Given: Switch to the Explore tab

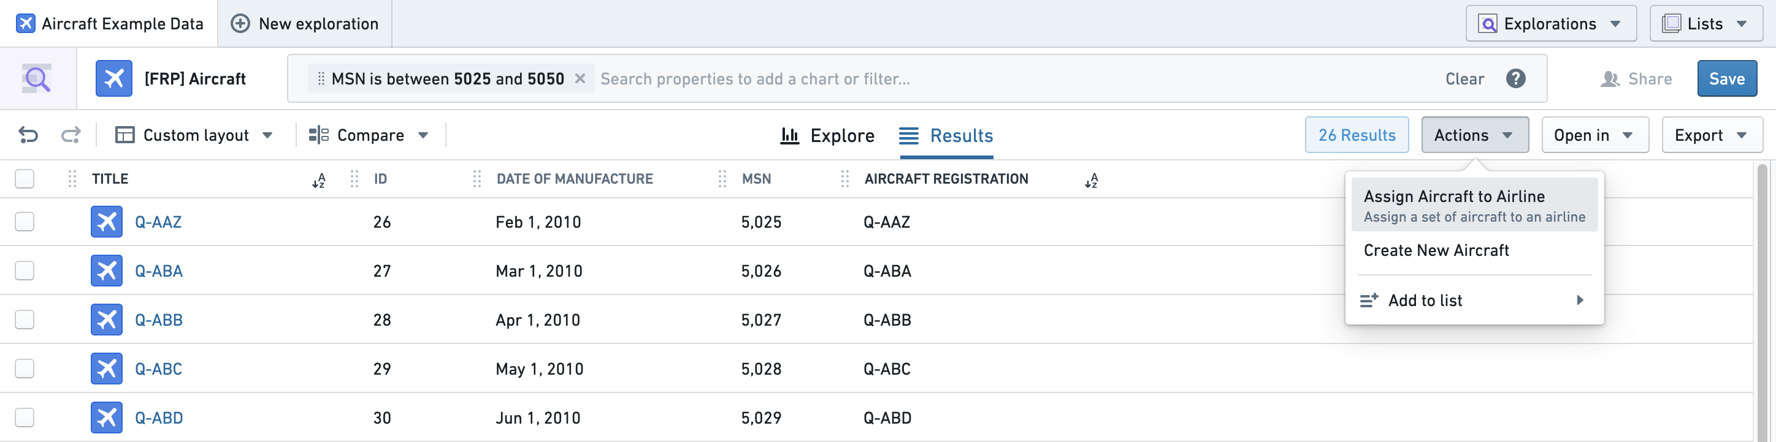Looking at the screenshot, I should pos(827,136).
